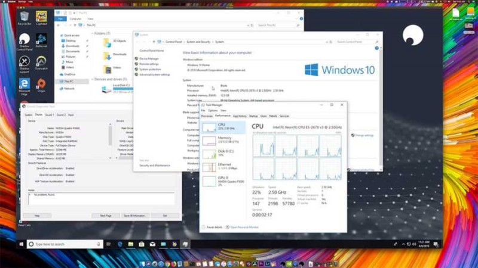
Task: Switch to the App history tab
Action: pos(240,116)
